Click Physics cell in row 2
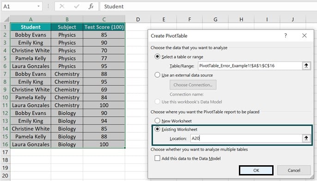Viewport: 317px width, 181px height. coord(67,35)
